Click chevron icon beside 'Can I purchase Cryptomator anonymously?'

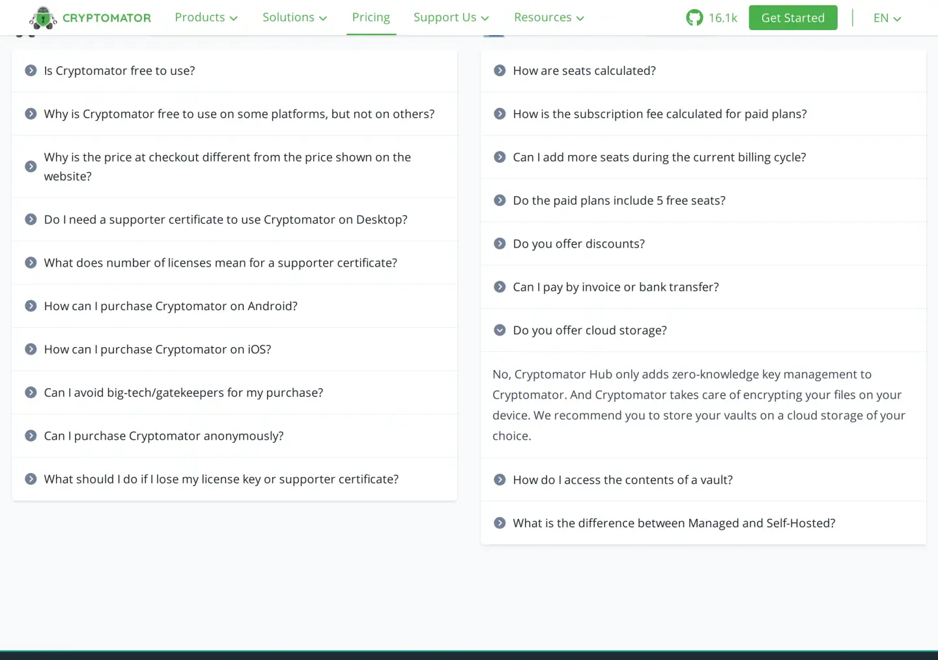(x=31, y=435)
